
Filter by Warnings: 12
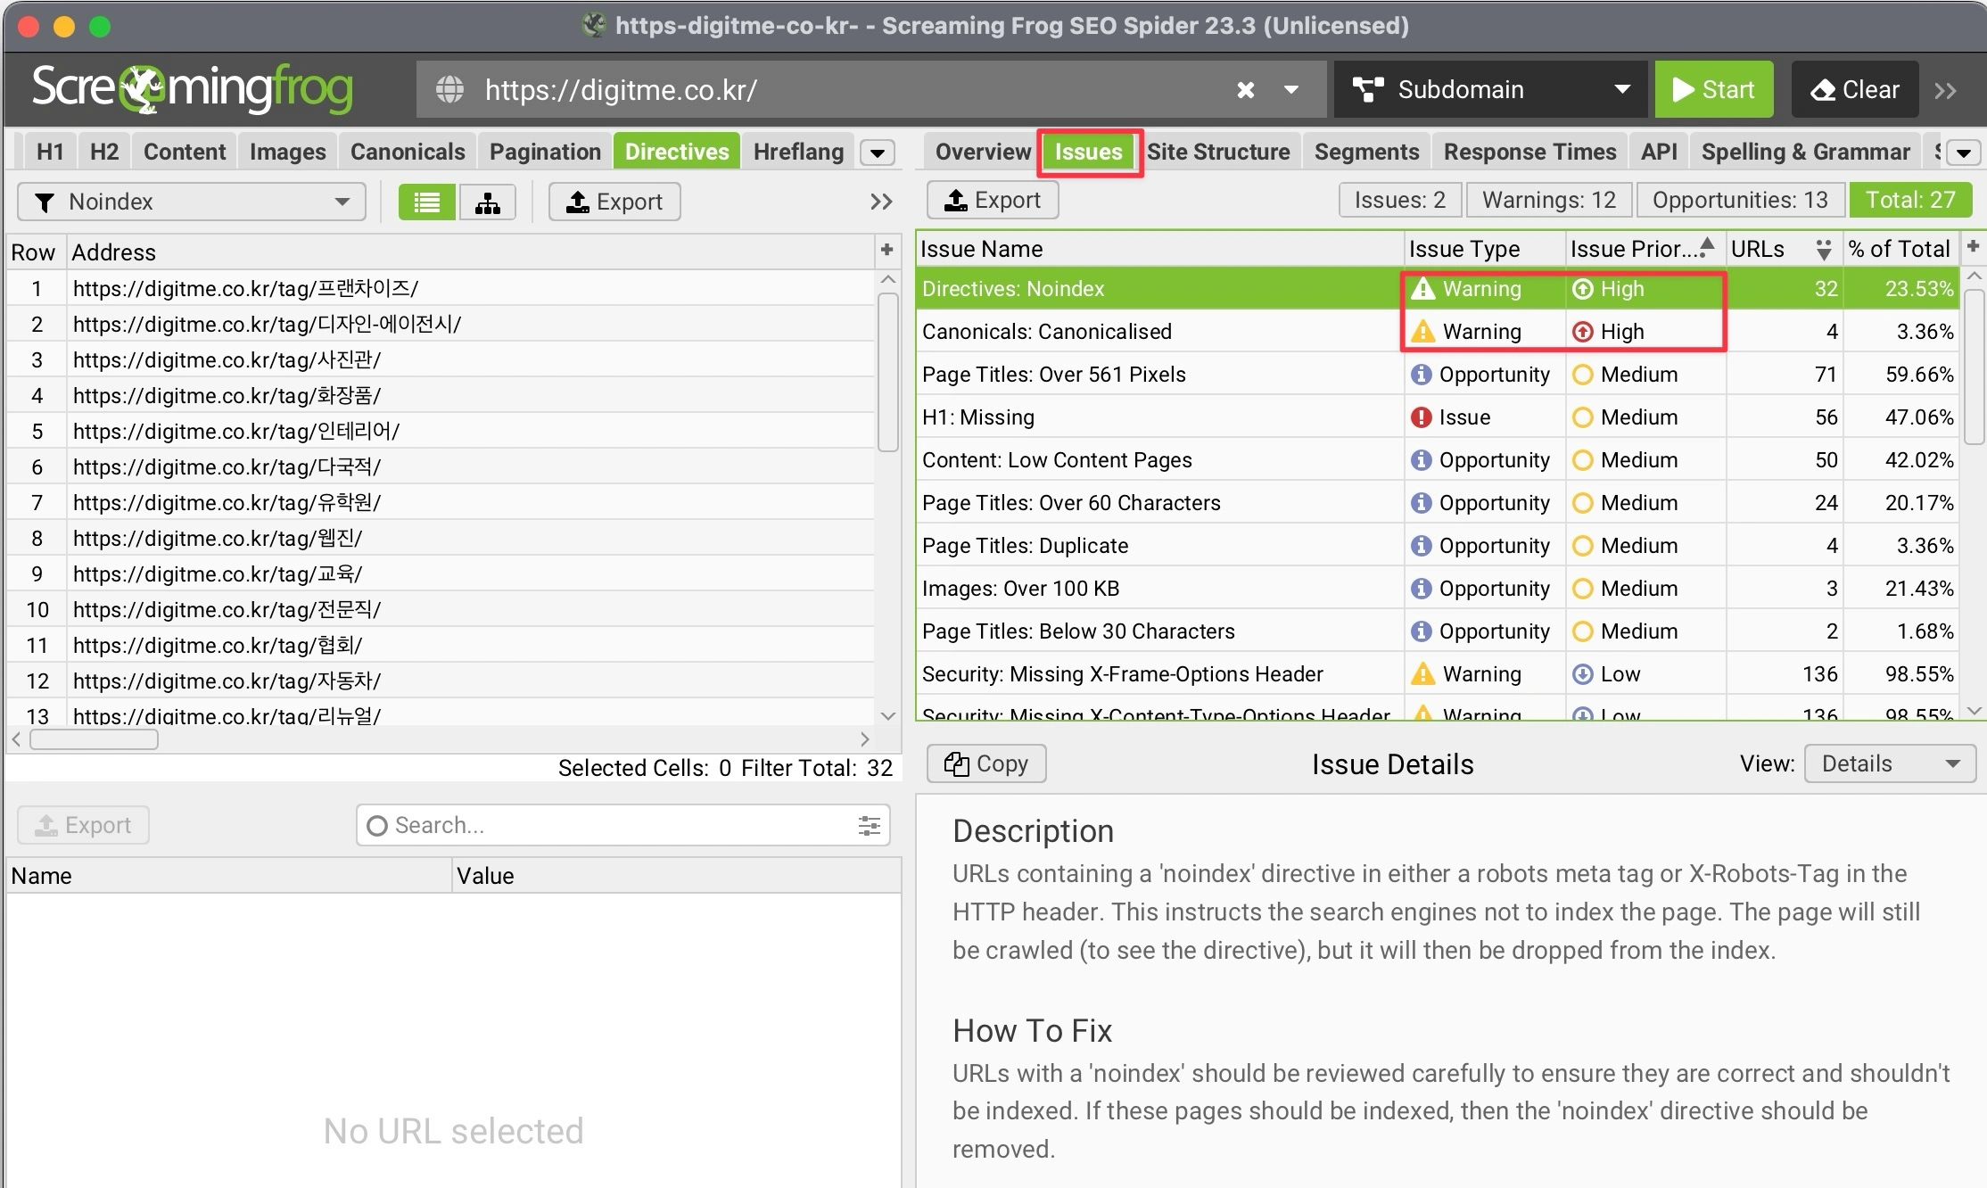[x=1549, y=200]
